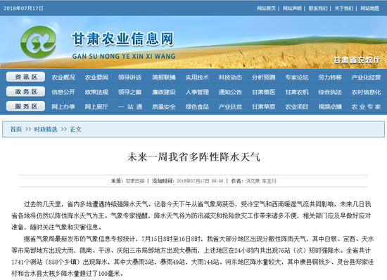Open 政策法规 menu item

click(96, 92)
